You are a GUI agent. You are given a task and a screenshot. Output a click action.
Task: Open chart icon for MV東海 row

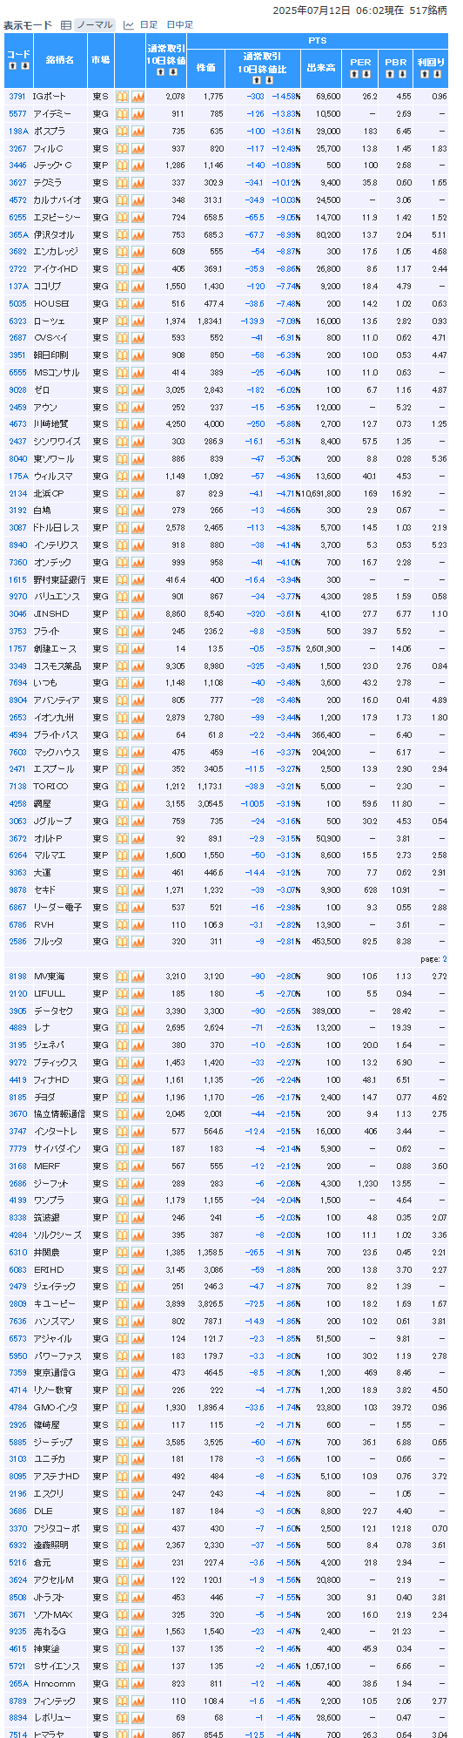click(x=138, y=977)
